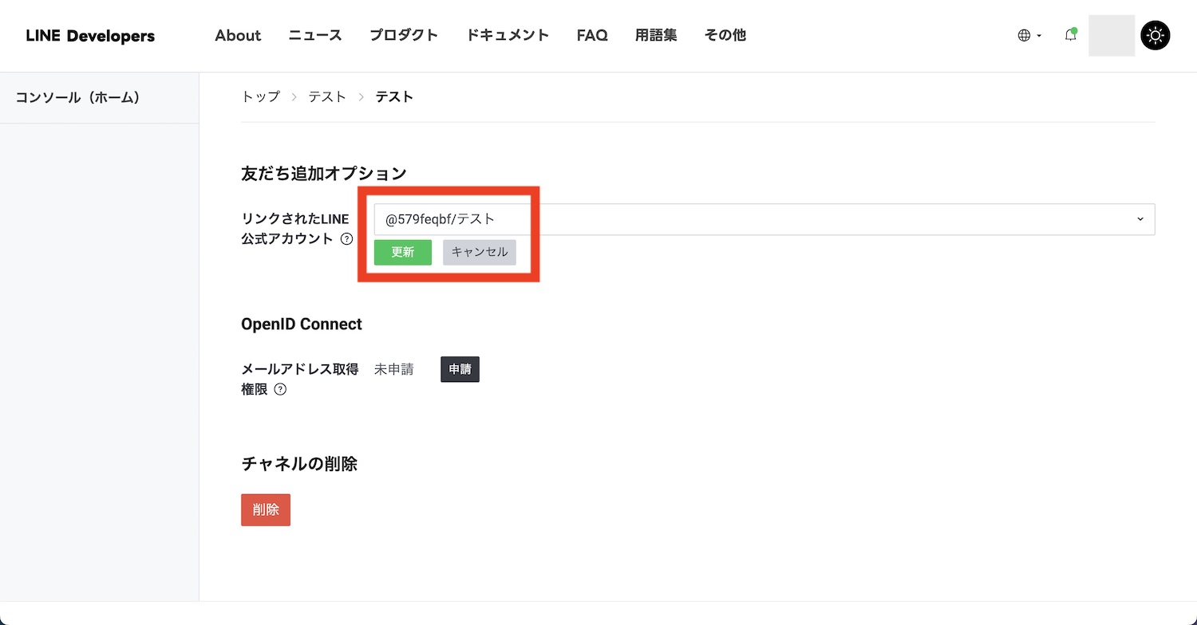
Task: Toggle the light/dark theme sun icon
Action: click(x=1156, y=36)
